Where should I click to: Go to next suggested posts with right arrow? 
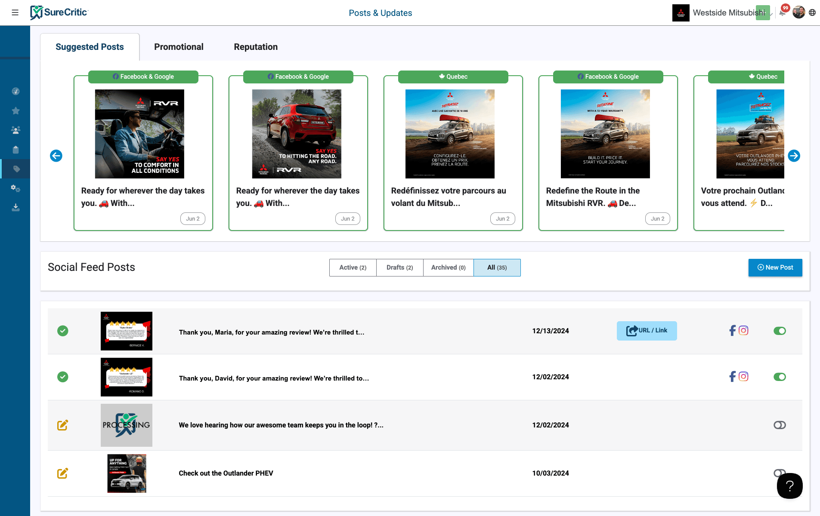[794, 156]
